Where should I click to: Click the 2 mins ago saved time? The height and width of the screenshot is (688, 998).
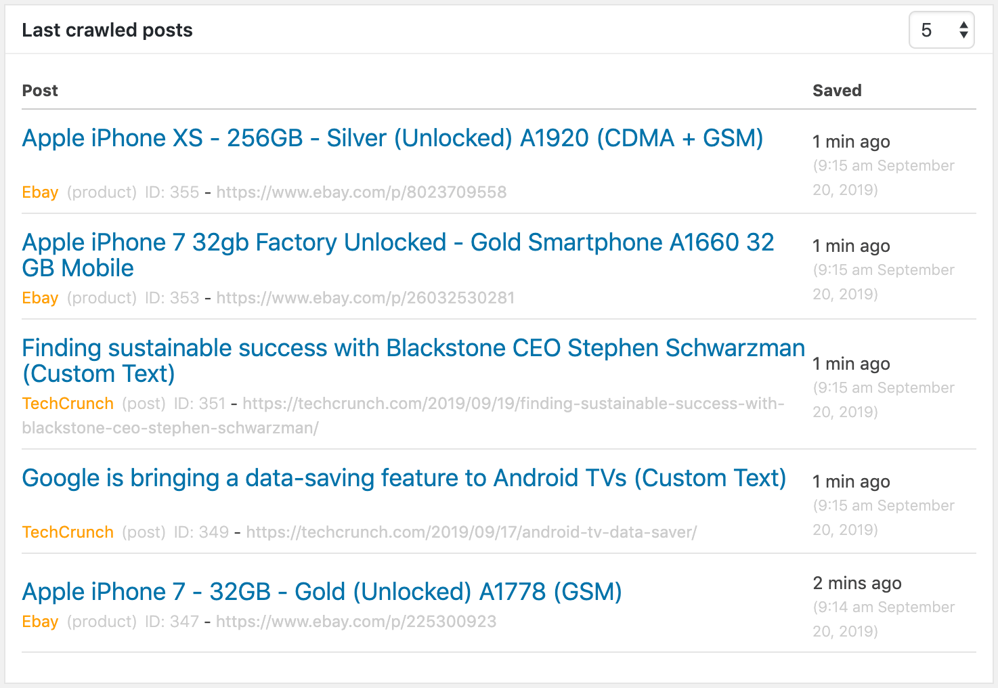[857, 583]
